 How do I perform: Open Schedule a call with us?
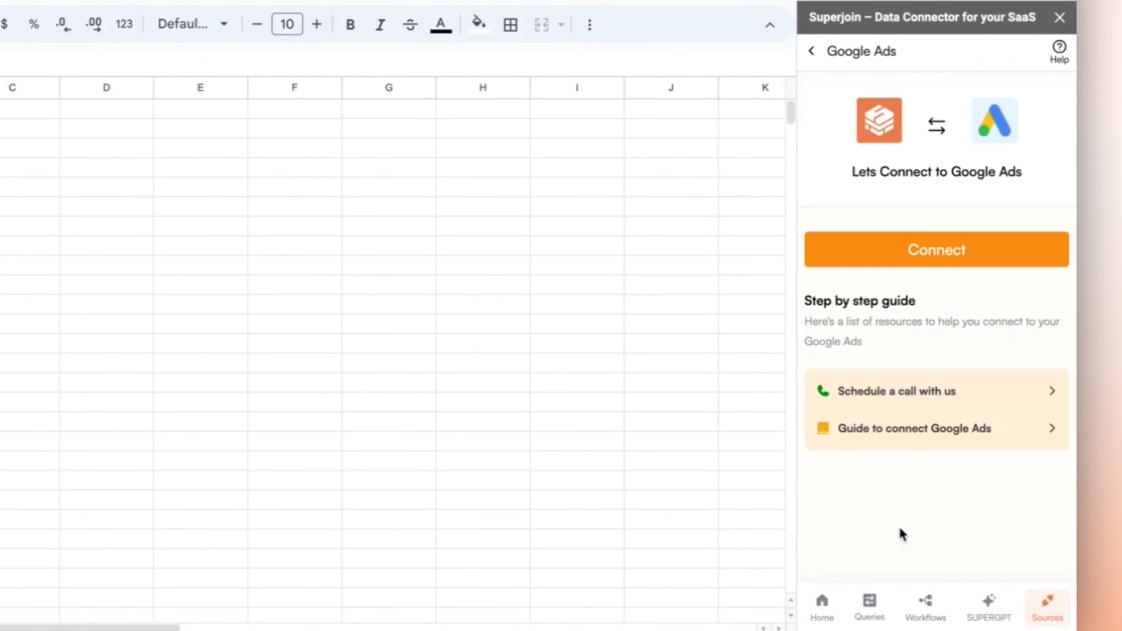[x=936, y=391]
